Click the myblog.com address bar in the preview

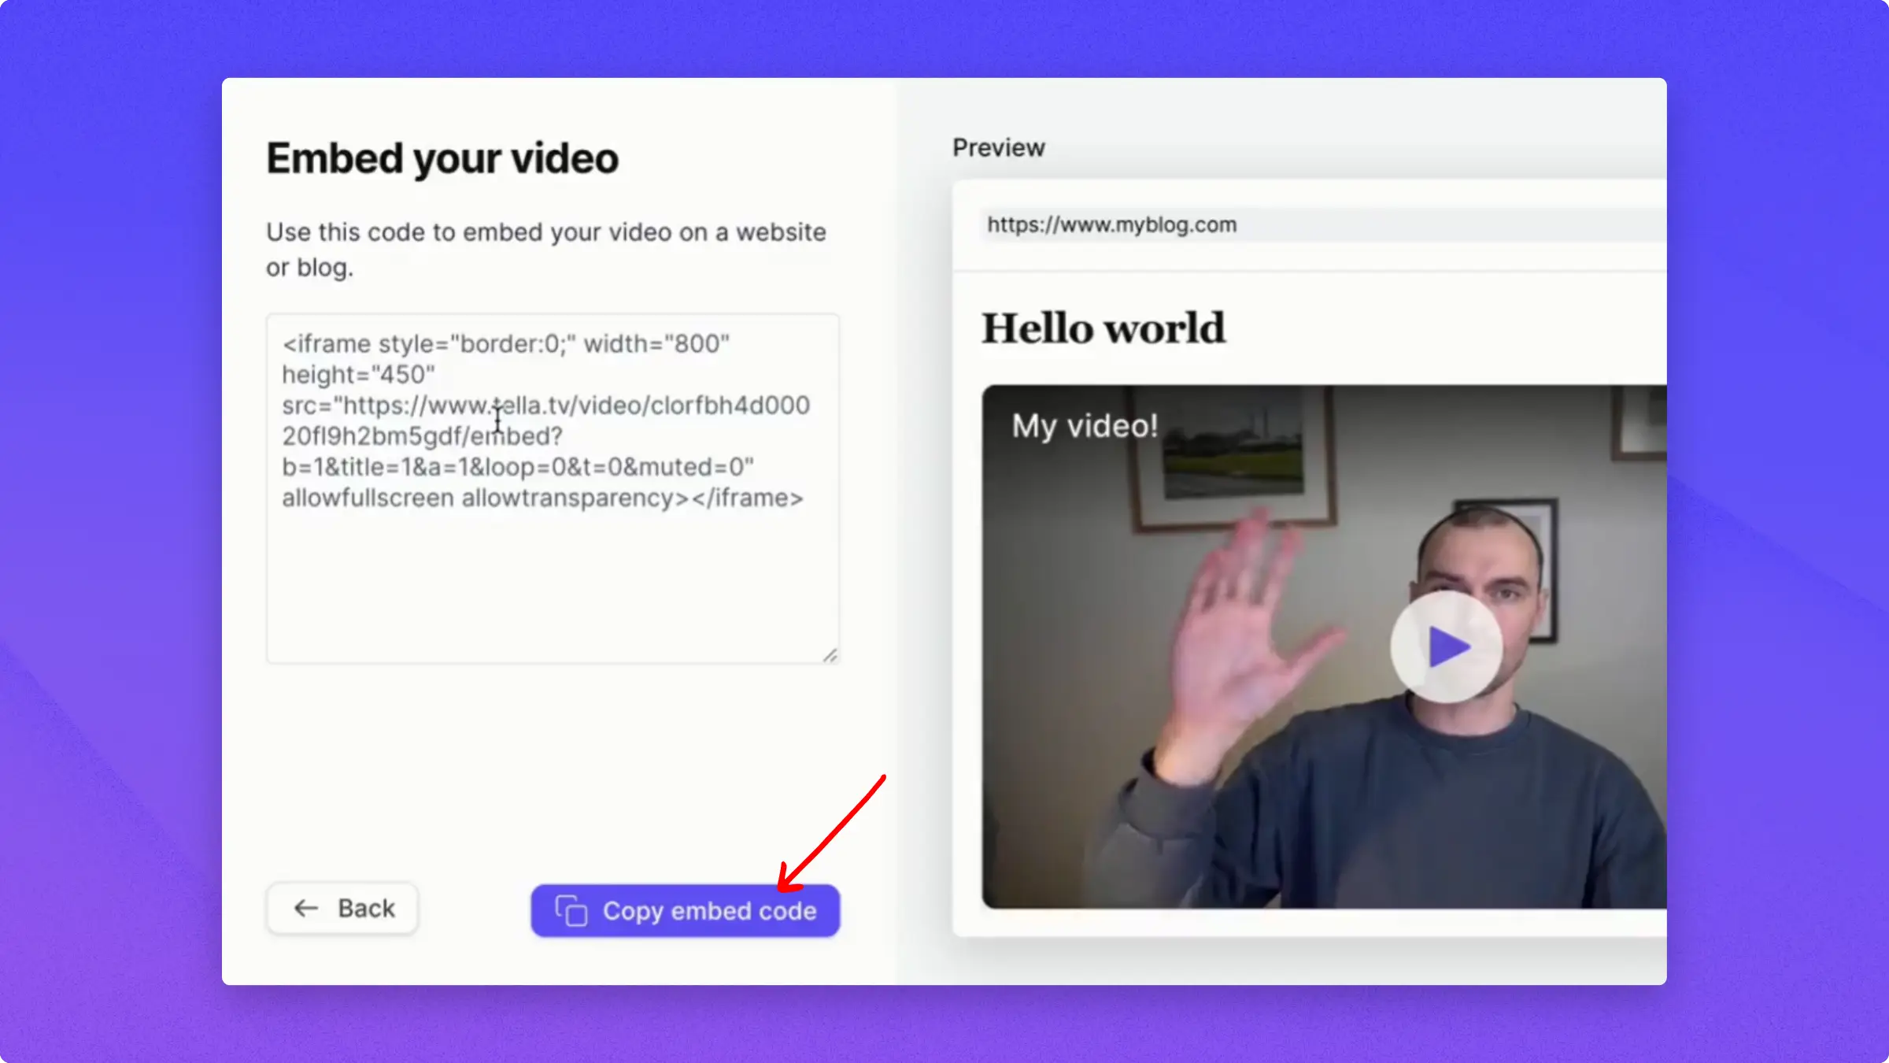[1111, 225]
